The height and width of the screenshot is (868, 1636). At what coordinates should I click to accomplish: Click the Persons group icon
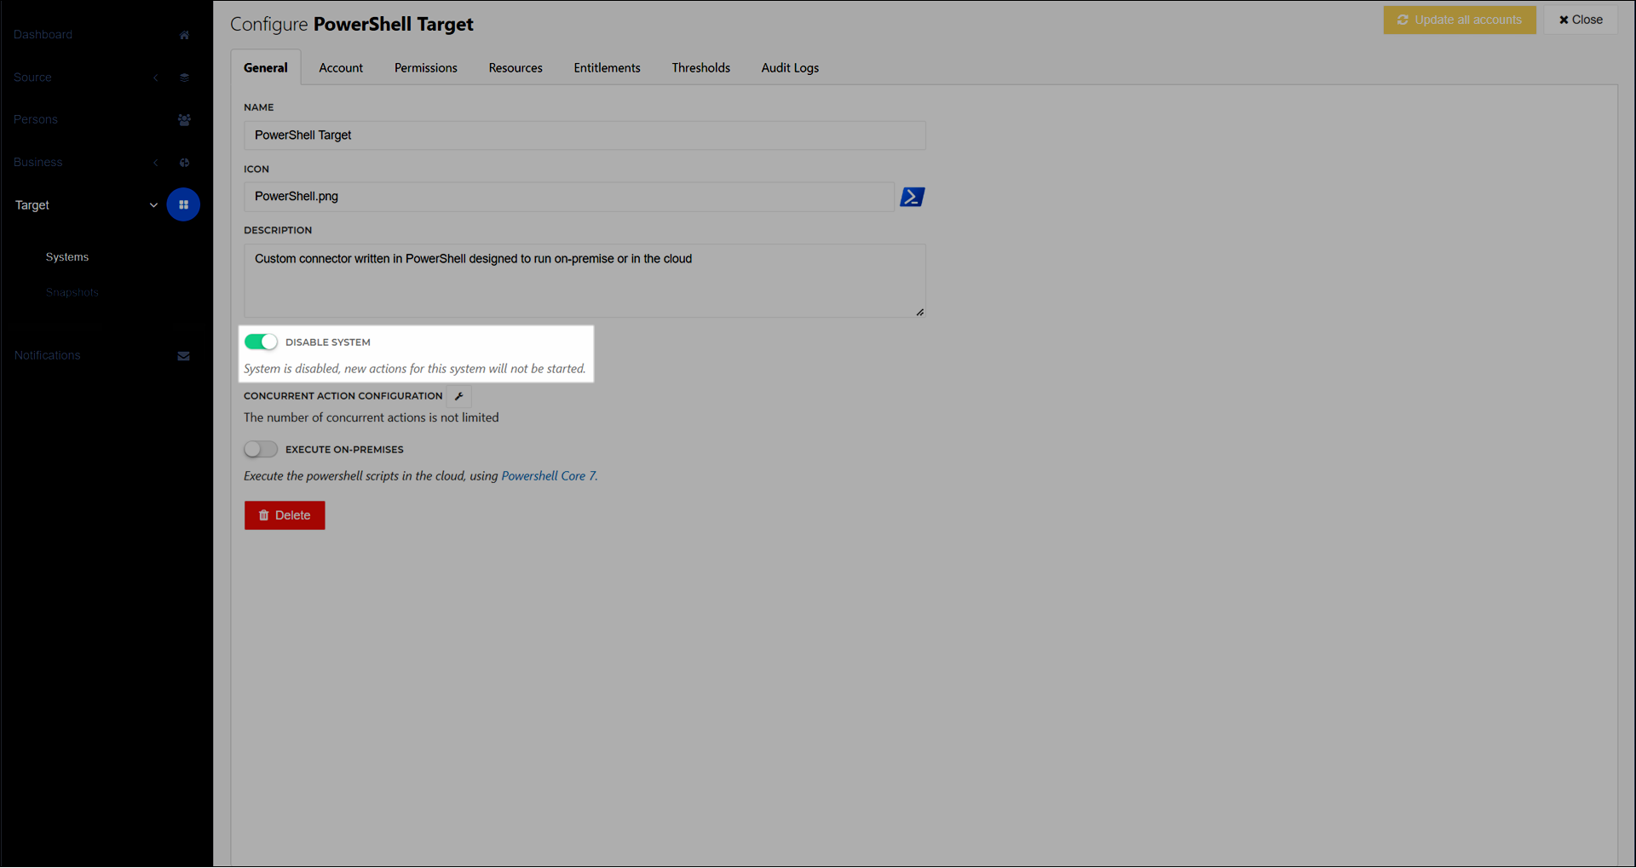[x=184, y=120]
